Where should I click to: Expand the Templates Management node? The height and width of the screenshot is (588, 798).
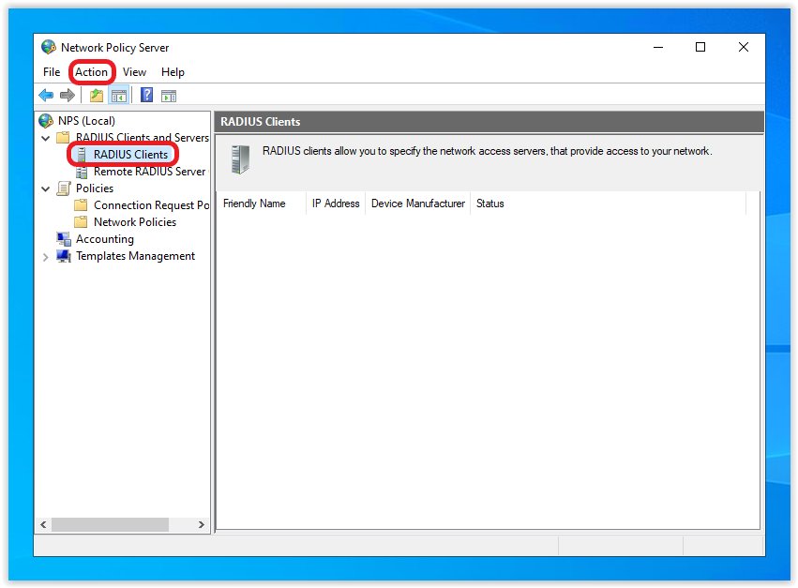point(46,257)
